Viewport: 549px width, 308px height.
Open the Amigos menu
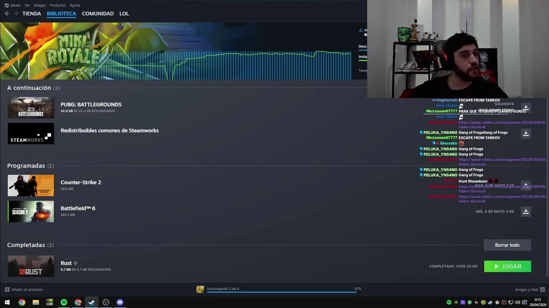pyautogui.click(x=39, y=5)
